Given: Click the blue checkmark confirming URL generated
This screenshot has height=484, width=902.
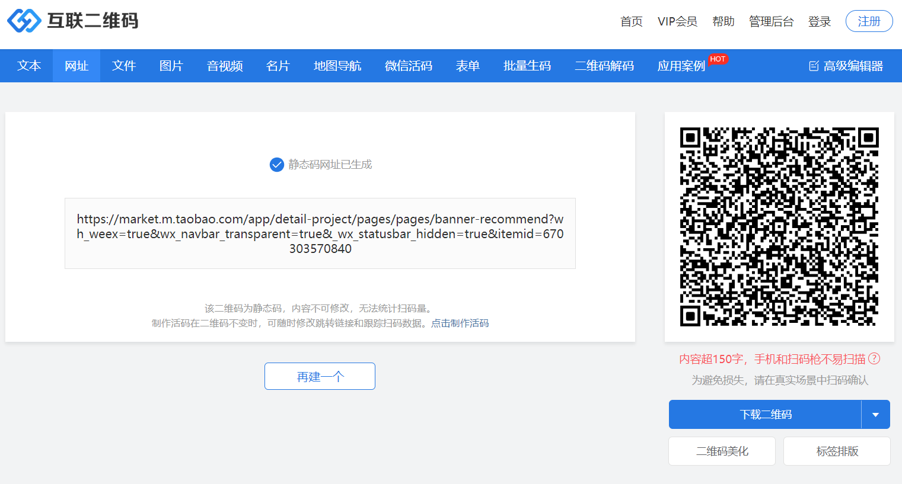Looking at the screenshot, I should point(276,165).
